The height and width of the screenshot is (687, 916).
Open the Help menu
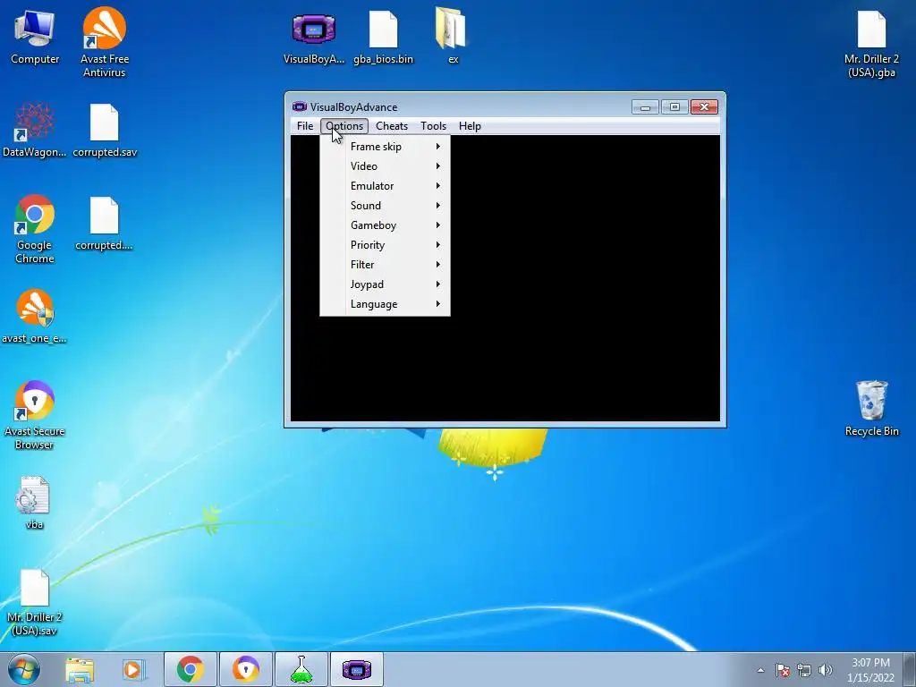(x=470, y=126)
